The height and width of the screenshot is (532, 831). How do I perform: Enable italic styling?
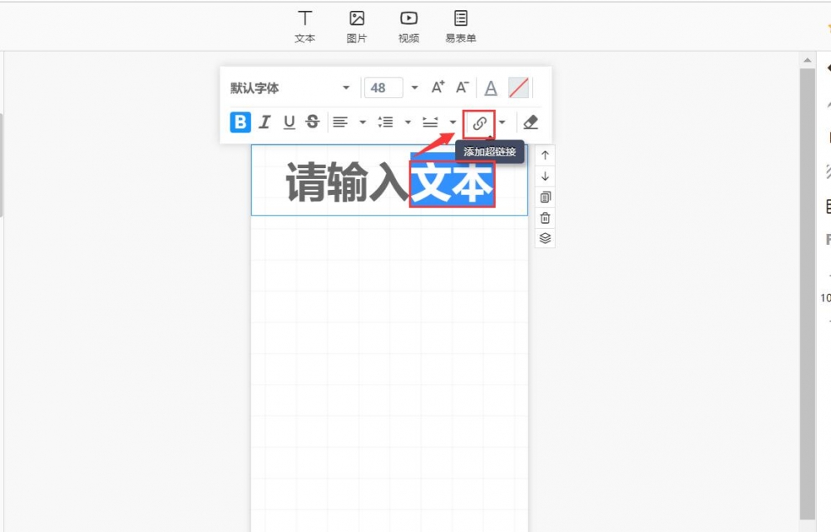(265, 122)
